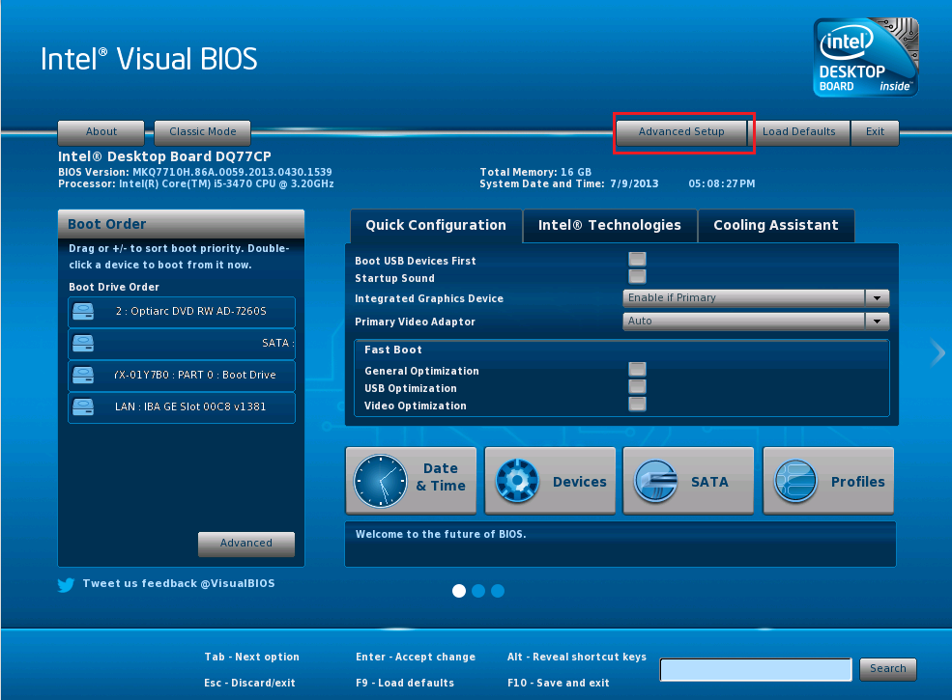The height and width of the screenshot is (700, 952).
Task: Toggle the Startup Sound checkbox
Action: coord(637,276)
